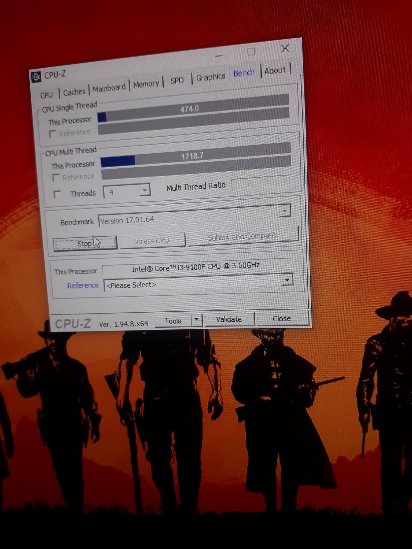Expand the Tools dropdown arrow
412x549 pixels.
pyautogui.click(x=197, y=320)
